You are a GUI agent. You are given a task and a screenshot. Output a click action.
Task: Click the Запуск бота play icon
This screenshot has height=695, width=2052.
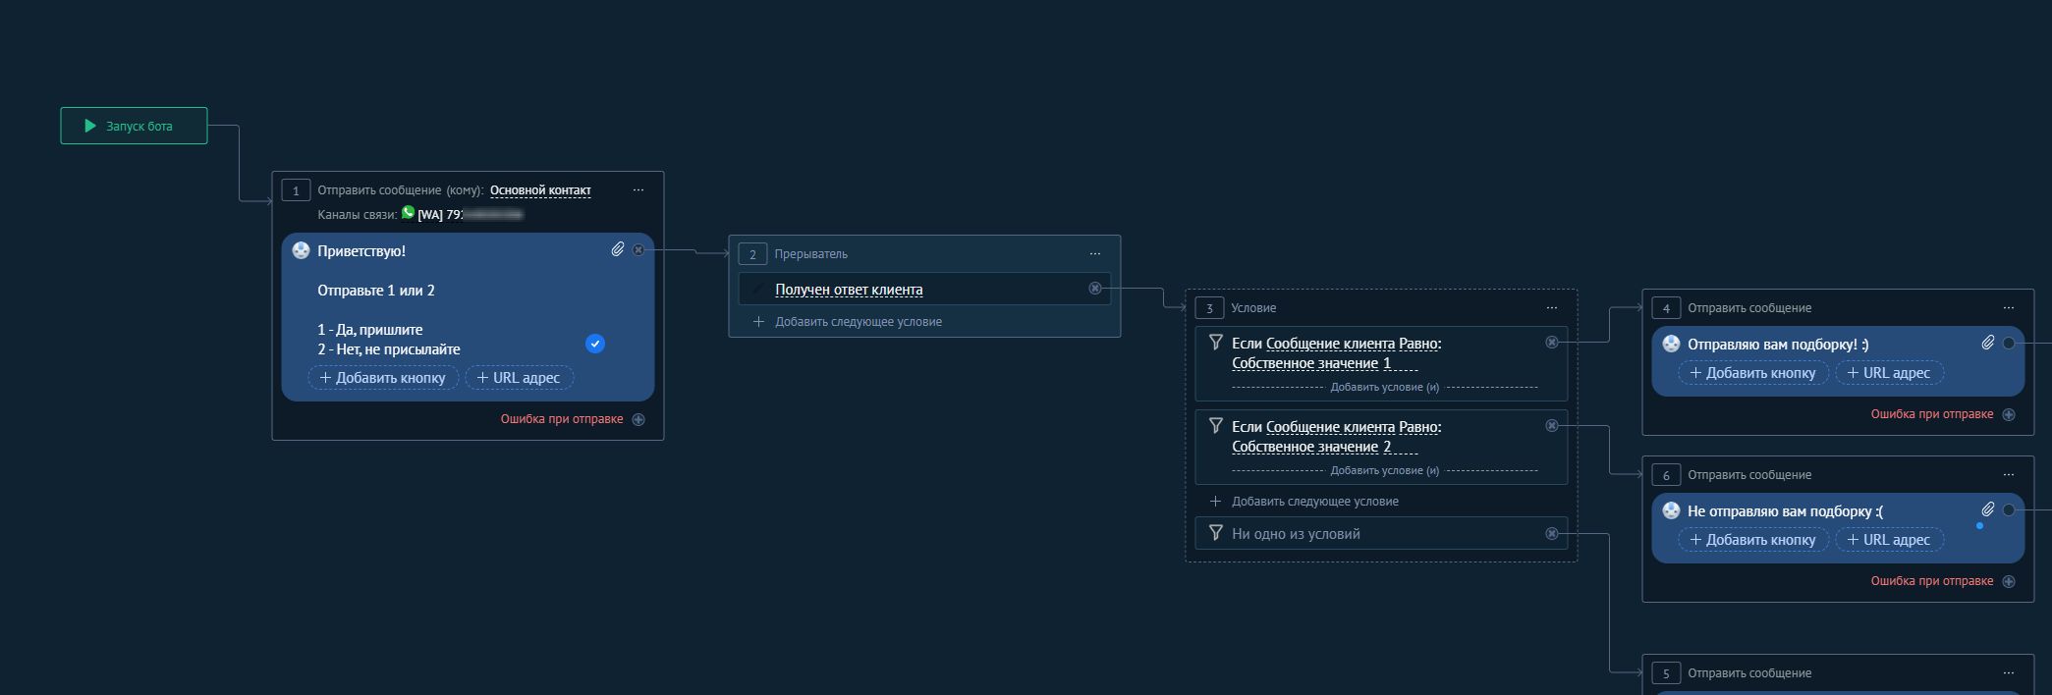pos(90,126)
